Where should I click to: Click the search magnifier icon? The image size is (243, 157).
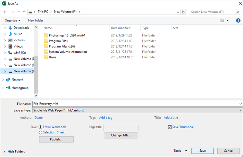(x=237, y=12)
